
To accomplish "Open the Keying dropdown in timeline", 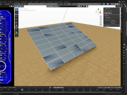I will (x=6, y=88).
